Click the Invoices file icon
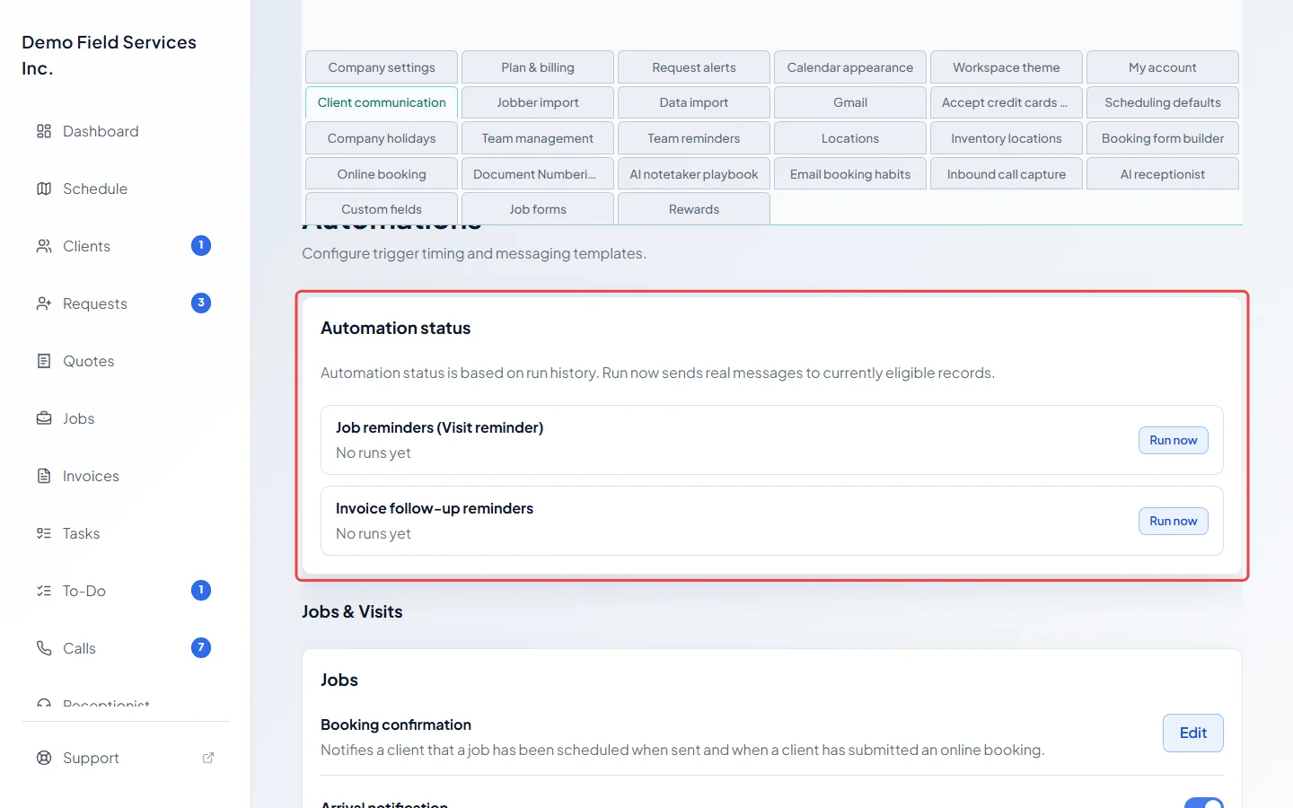The image size is (1293, 808). [44, 476]
